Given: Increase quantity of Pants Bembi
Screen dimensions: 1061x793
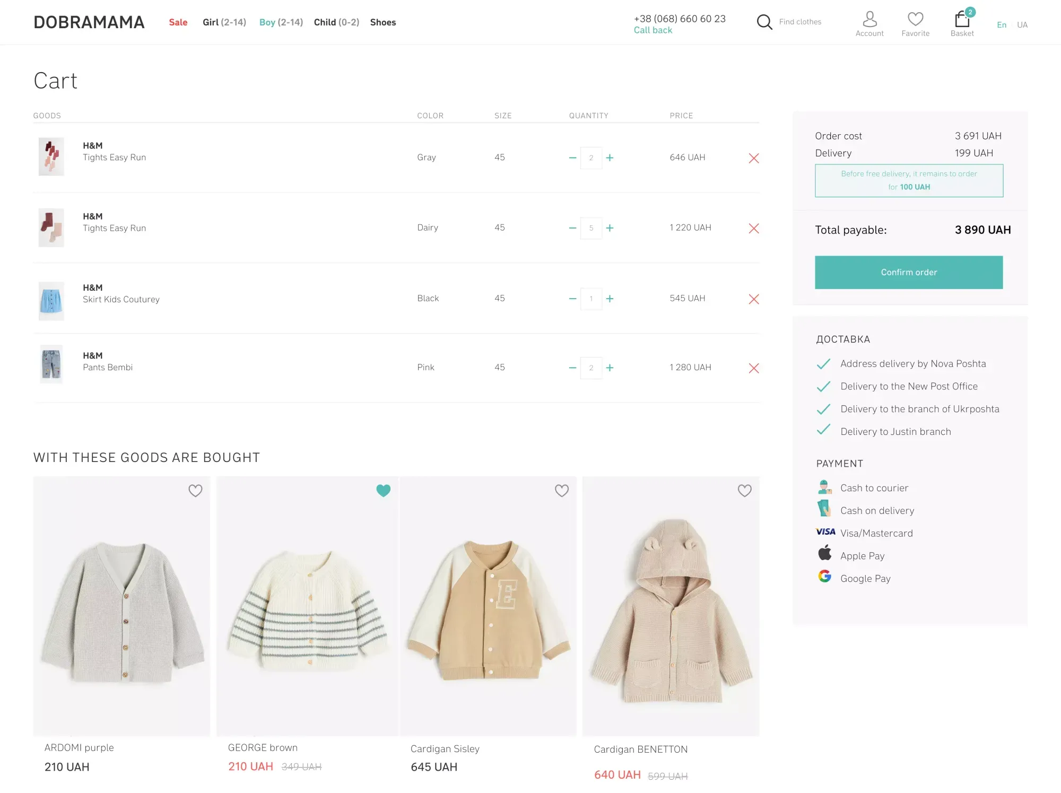Looking at the screenshot, I should (610, 368).
